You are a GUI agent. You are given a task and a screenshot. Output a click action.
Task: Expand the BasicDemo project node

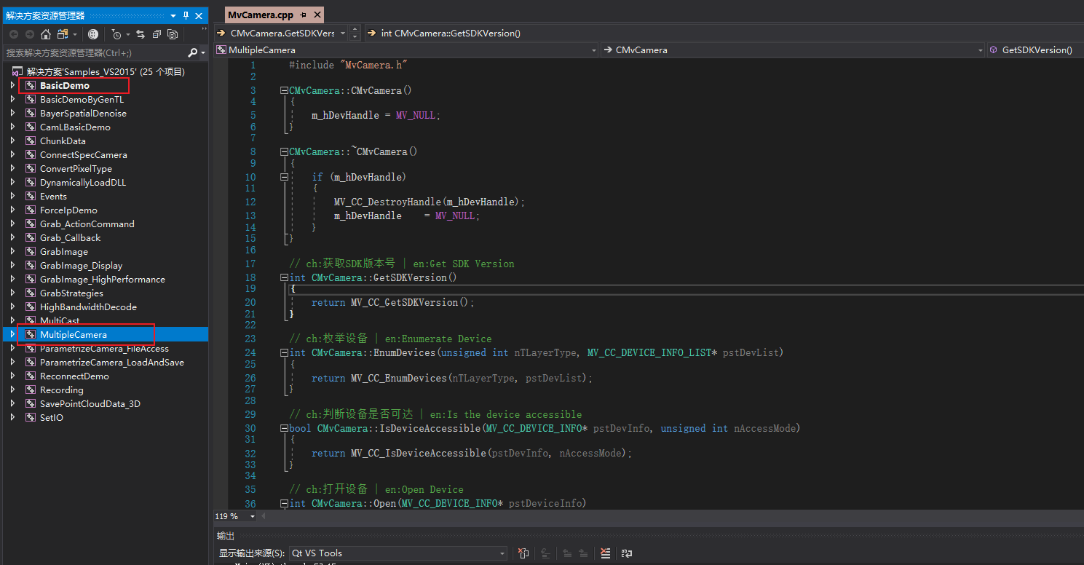click(x=12, y=85)
